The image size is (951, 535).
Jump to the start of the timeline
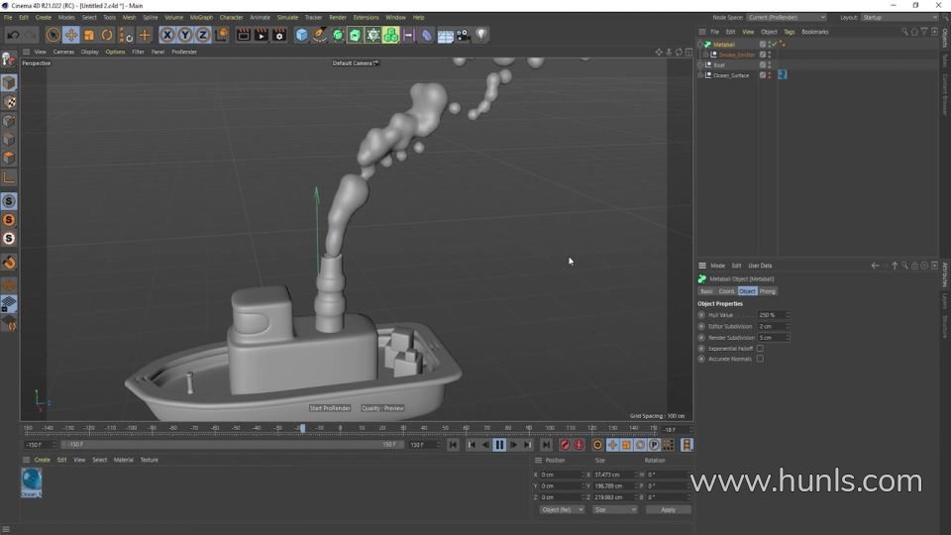coord(453,445)
